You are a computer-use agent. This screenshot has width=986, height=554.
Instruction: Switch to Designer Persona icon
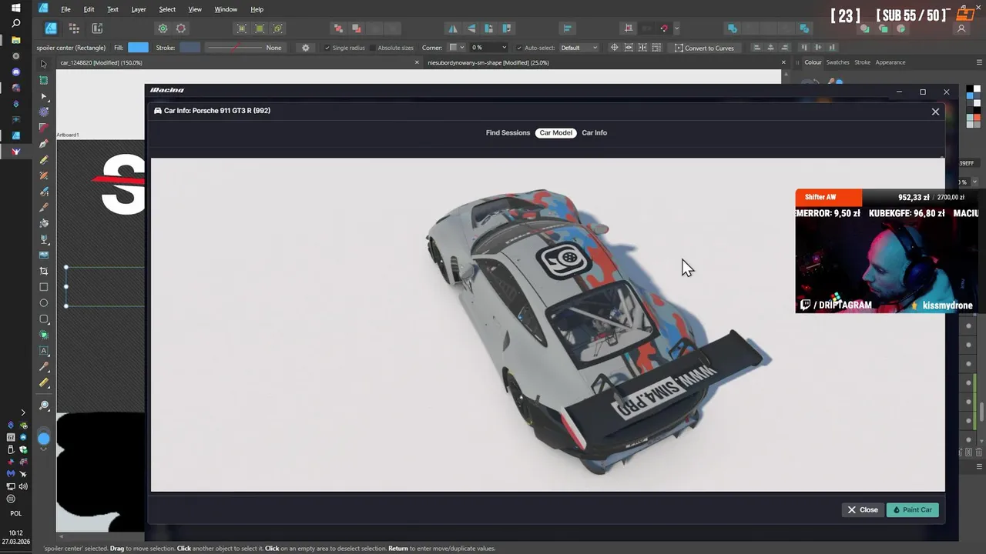pos(51,28)
